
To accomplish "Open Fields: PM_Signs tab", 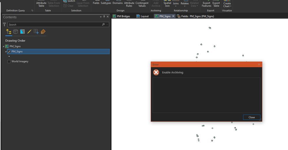I will [195, 16].
